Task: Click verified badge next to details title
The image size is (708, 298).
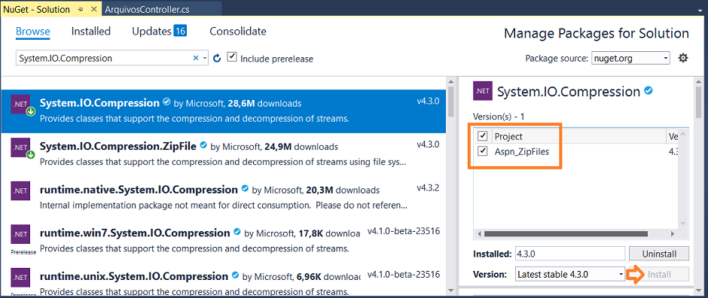Action: [x=648, y=91]
